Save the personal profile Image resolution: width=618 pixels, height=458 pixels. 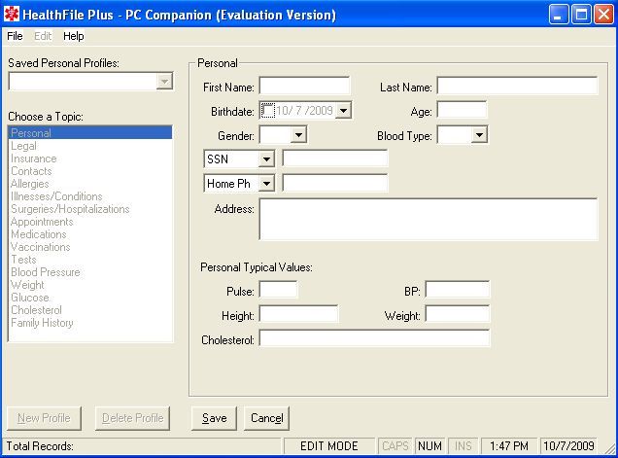(214, 418)
